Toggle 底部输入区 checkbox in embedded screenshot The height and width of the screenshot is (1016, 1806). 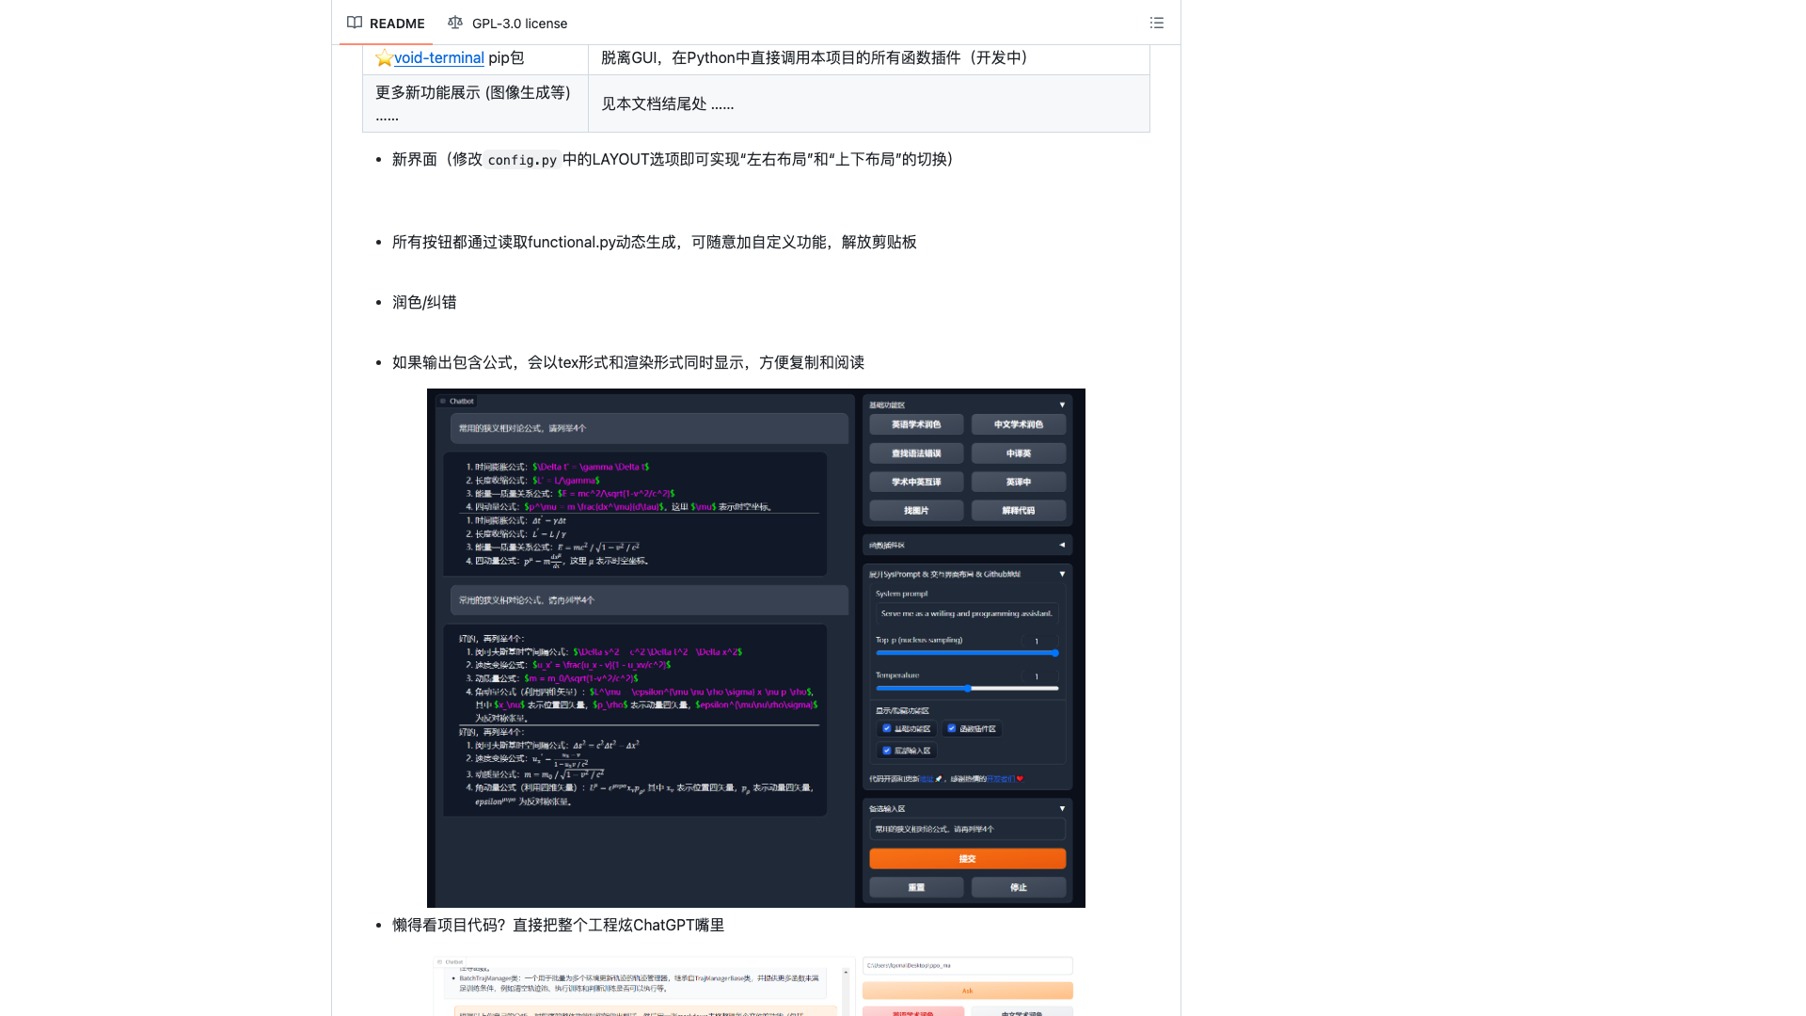coord(886,751)
